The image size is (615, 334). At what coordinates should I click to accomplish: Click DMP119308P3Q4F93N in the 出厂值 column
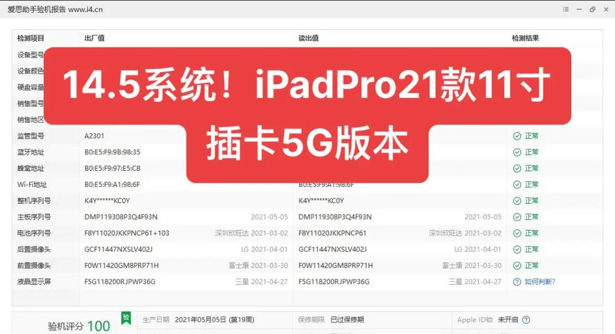click(121, 217)
